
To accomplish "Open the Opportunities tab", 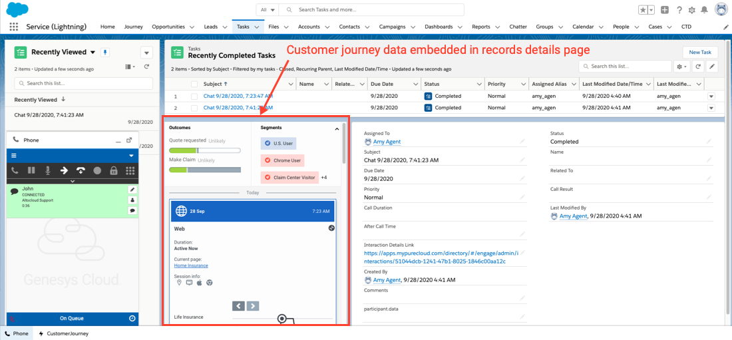I will point(168,27).
